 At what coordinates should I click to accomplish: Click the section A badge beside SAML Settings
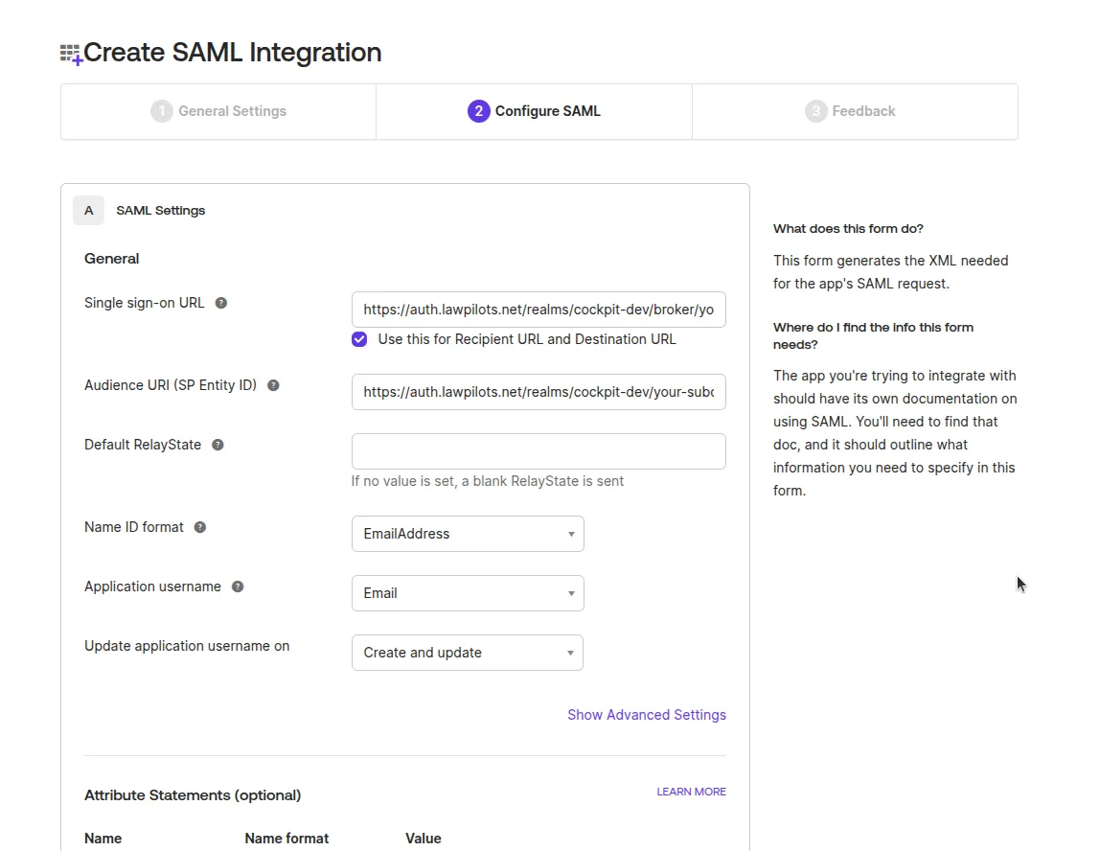pos(88,211)
